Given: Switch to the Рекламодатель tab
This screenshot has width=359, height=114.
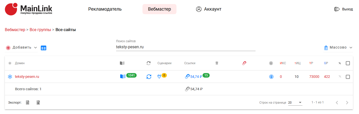Looking at the screenshot, I should pos(105,9).
